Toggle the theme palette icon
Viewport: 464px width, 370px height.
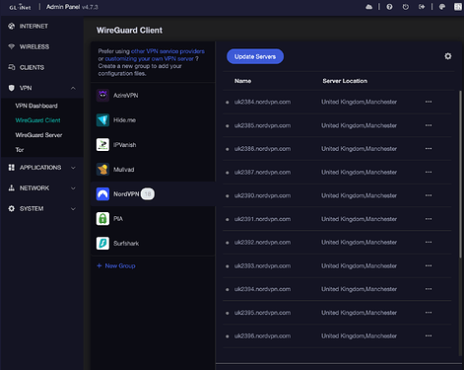point(442,7)
